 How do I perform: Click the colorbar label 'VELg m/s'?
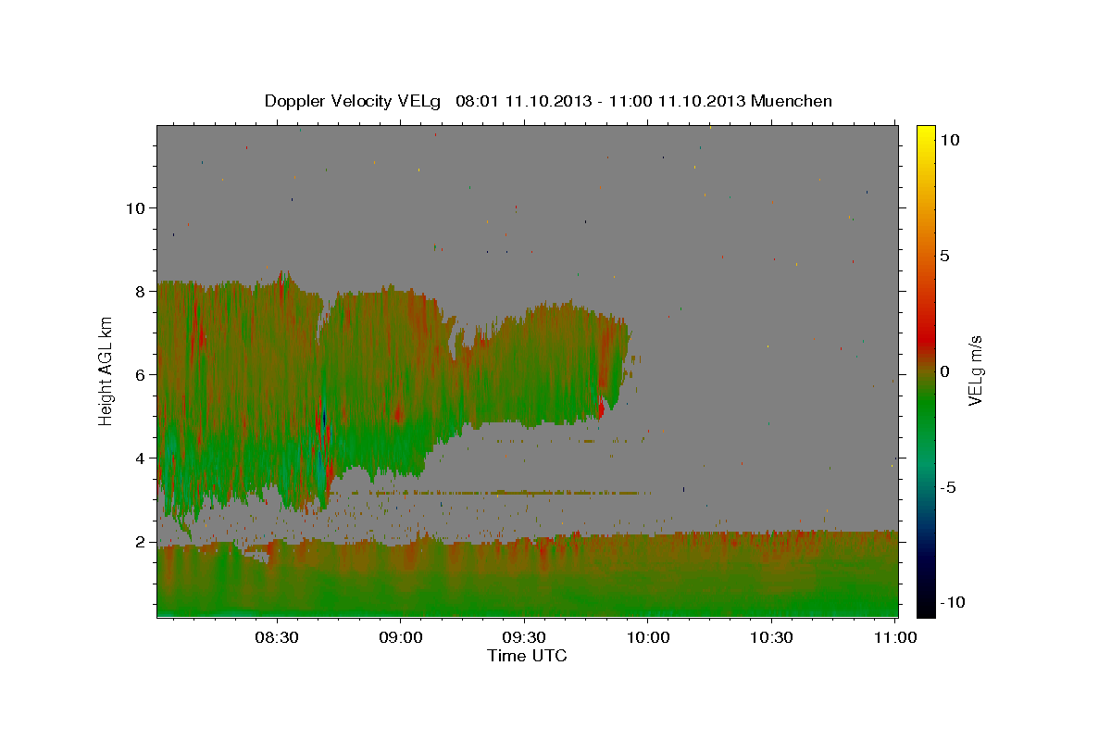[975, 371]
